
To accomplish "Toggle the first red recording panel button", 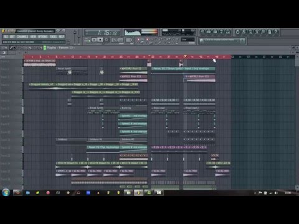I will [138, 39].
